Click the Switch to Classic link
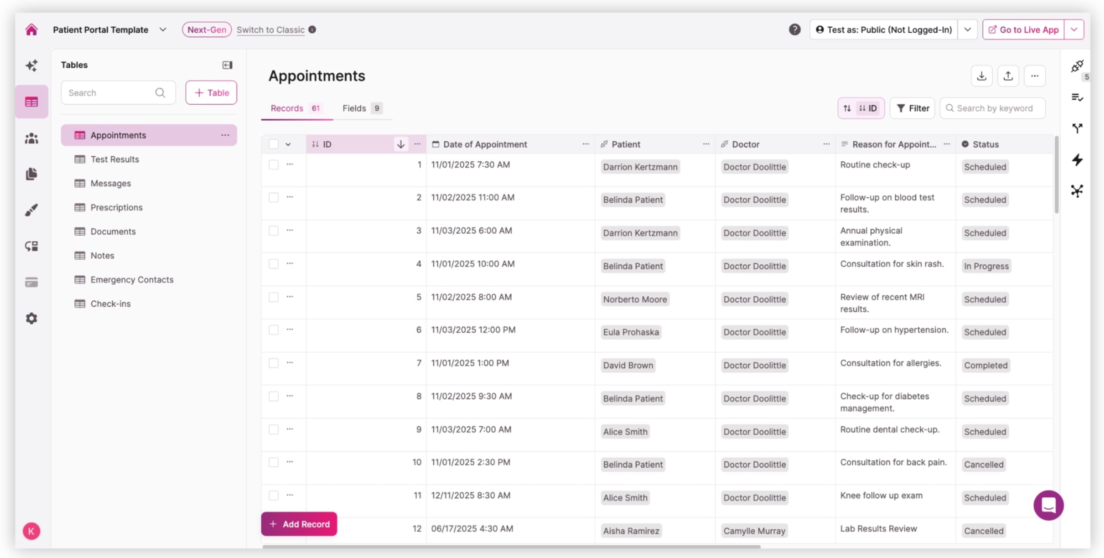1104x558 pixels. click(x=270, y=30)
